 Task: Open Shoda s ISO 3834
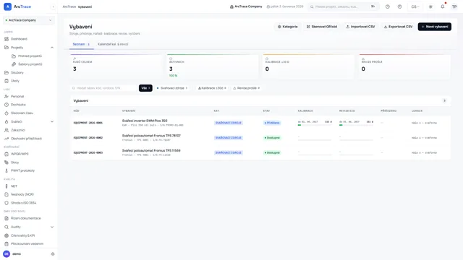pyautogui.click(x=23, y=203)
